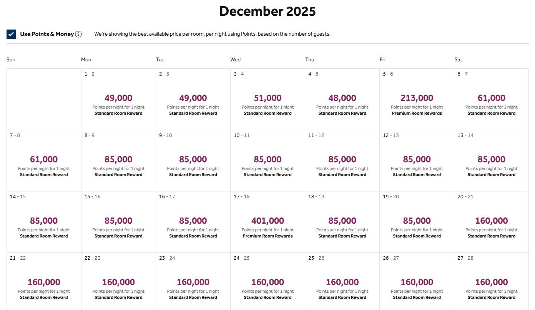Select December 2 Standard Room Reward
535x310 pixels.
pyautogui.click(x=193, y=98)
